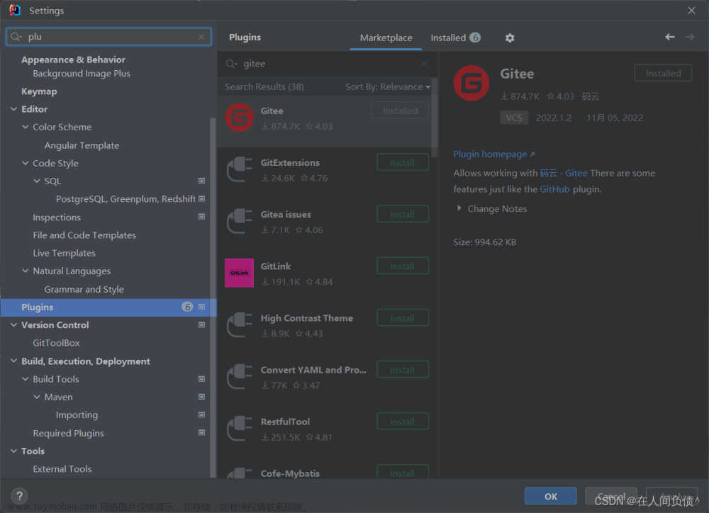Select the GitLink plugin logo
The width and height of the screenshot is (709, 513).
[x=239, y=273]
